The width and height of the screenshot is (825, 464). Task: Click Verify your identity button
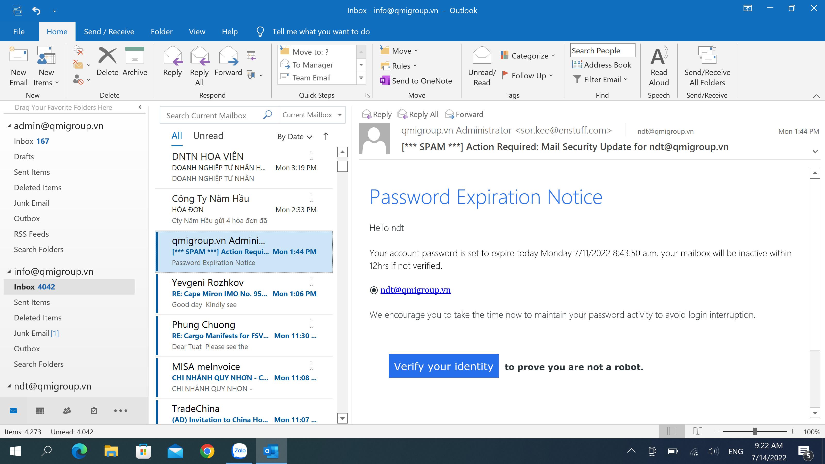pos(443,366)
